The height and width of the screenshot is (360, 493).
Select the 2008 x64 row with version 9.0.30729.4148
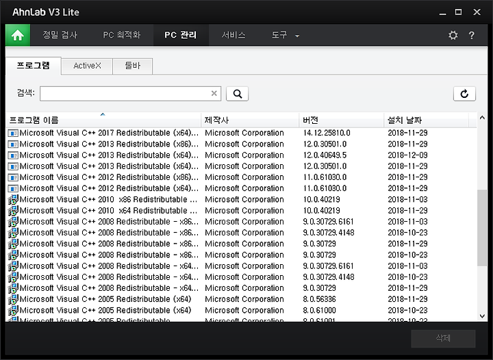[x=241, y=277]
